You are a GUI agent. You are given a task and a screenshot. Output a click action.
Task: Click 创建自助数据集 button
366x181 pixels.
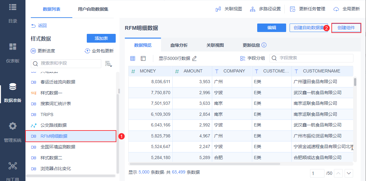[x=309, y=28]
